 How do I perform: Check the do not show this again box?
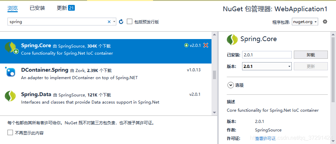click(x=10, y=133)
